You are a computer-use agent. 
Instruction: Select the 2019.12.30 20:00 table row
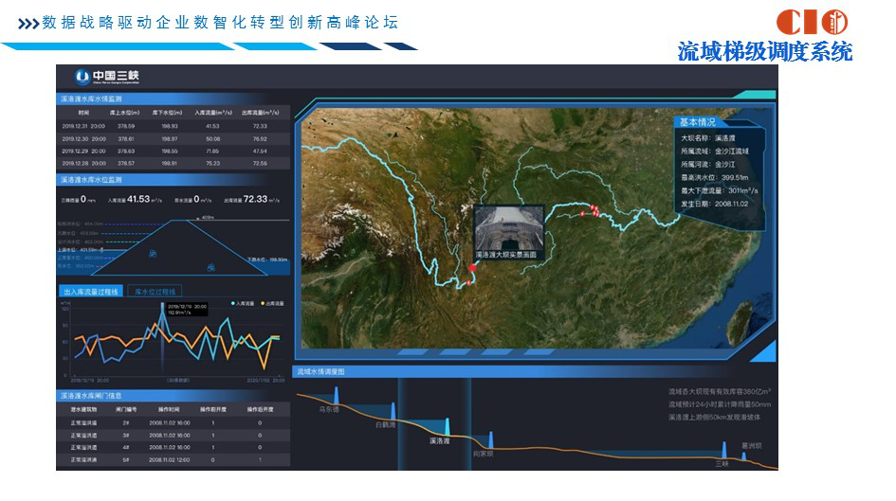point(174,138)
